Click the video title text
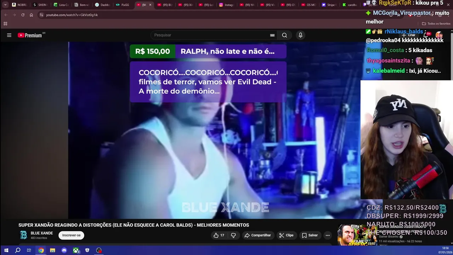 134,225
